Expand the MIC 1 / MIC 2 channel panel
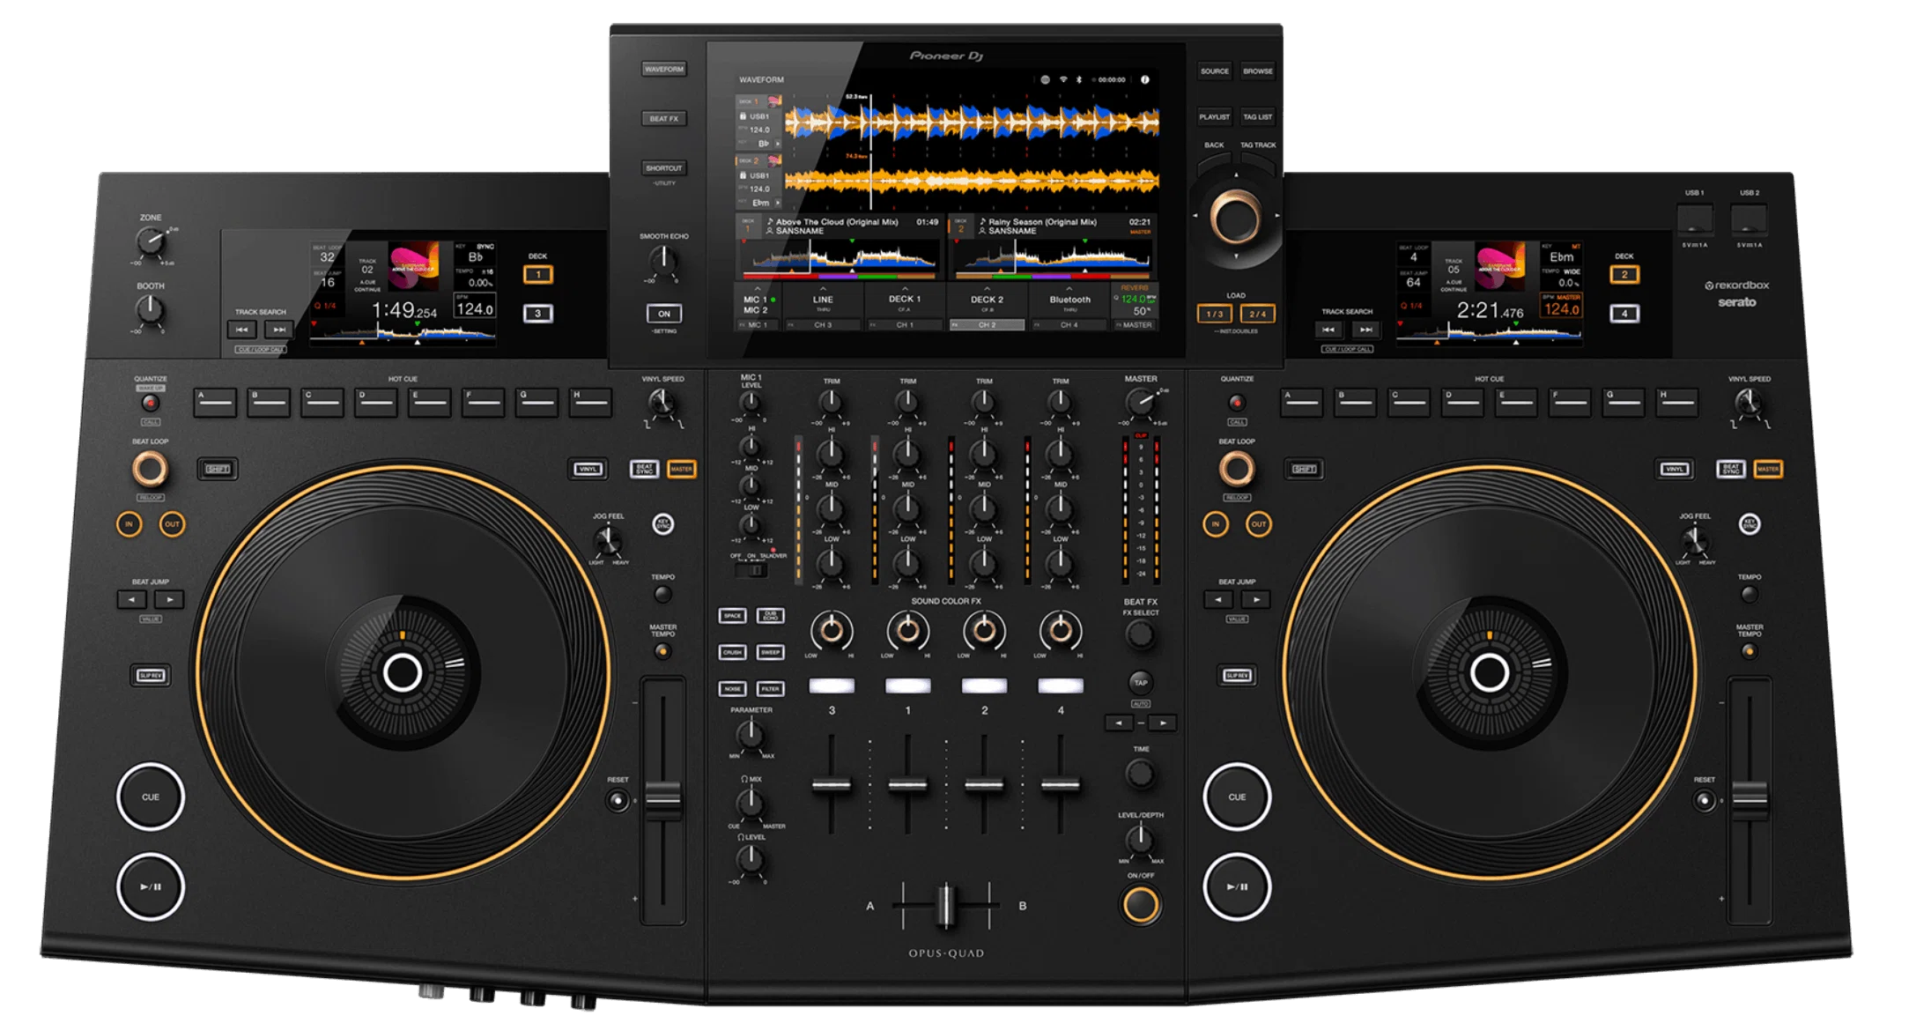Screen dimensions: 1931x1023 click(x=756, y=305)
